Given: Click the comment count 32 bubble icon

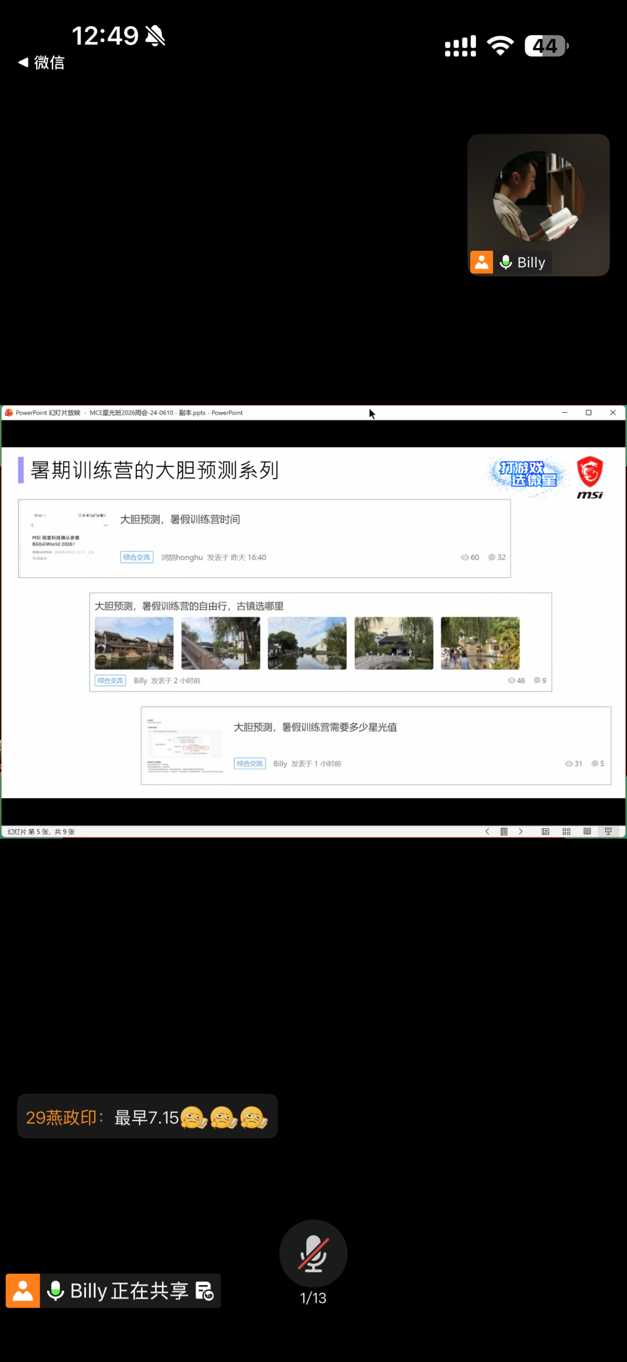Looking at the screenshot, I should (x=492, y=557).
